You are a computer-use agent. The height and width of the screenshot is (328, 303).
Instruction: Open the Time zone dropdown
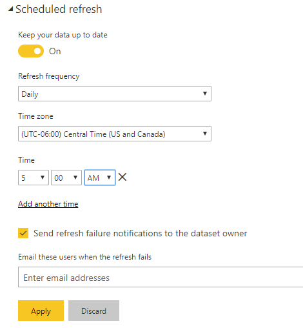(x=115, y=134)
